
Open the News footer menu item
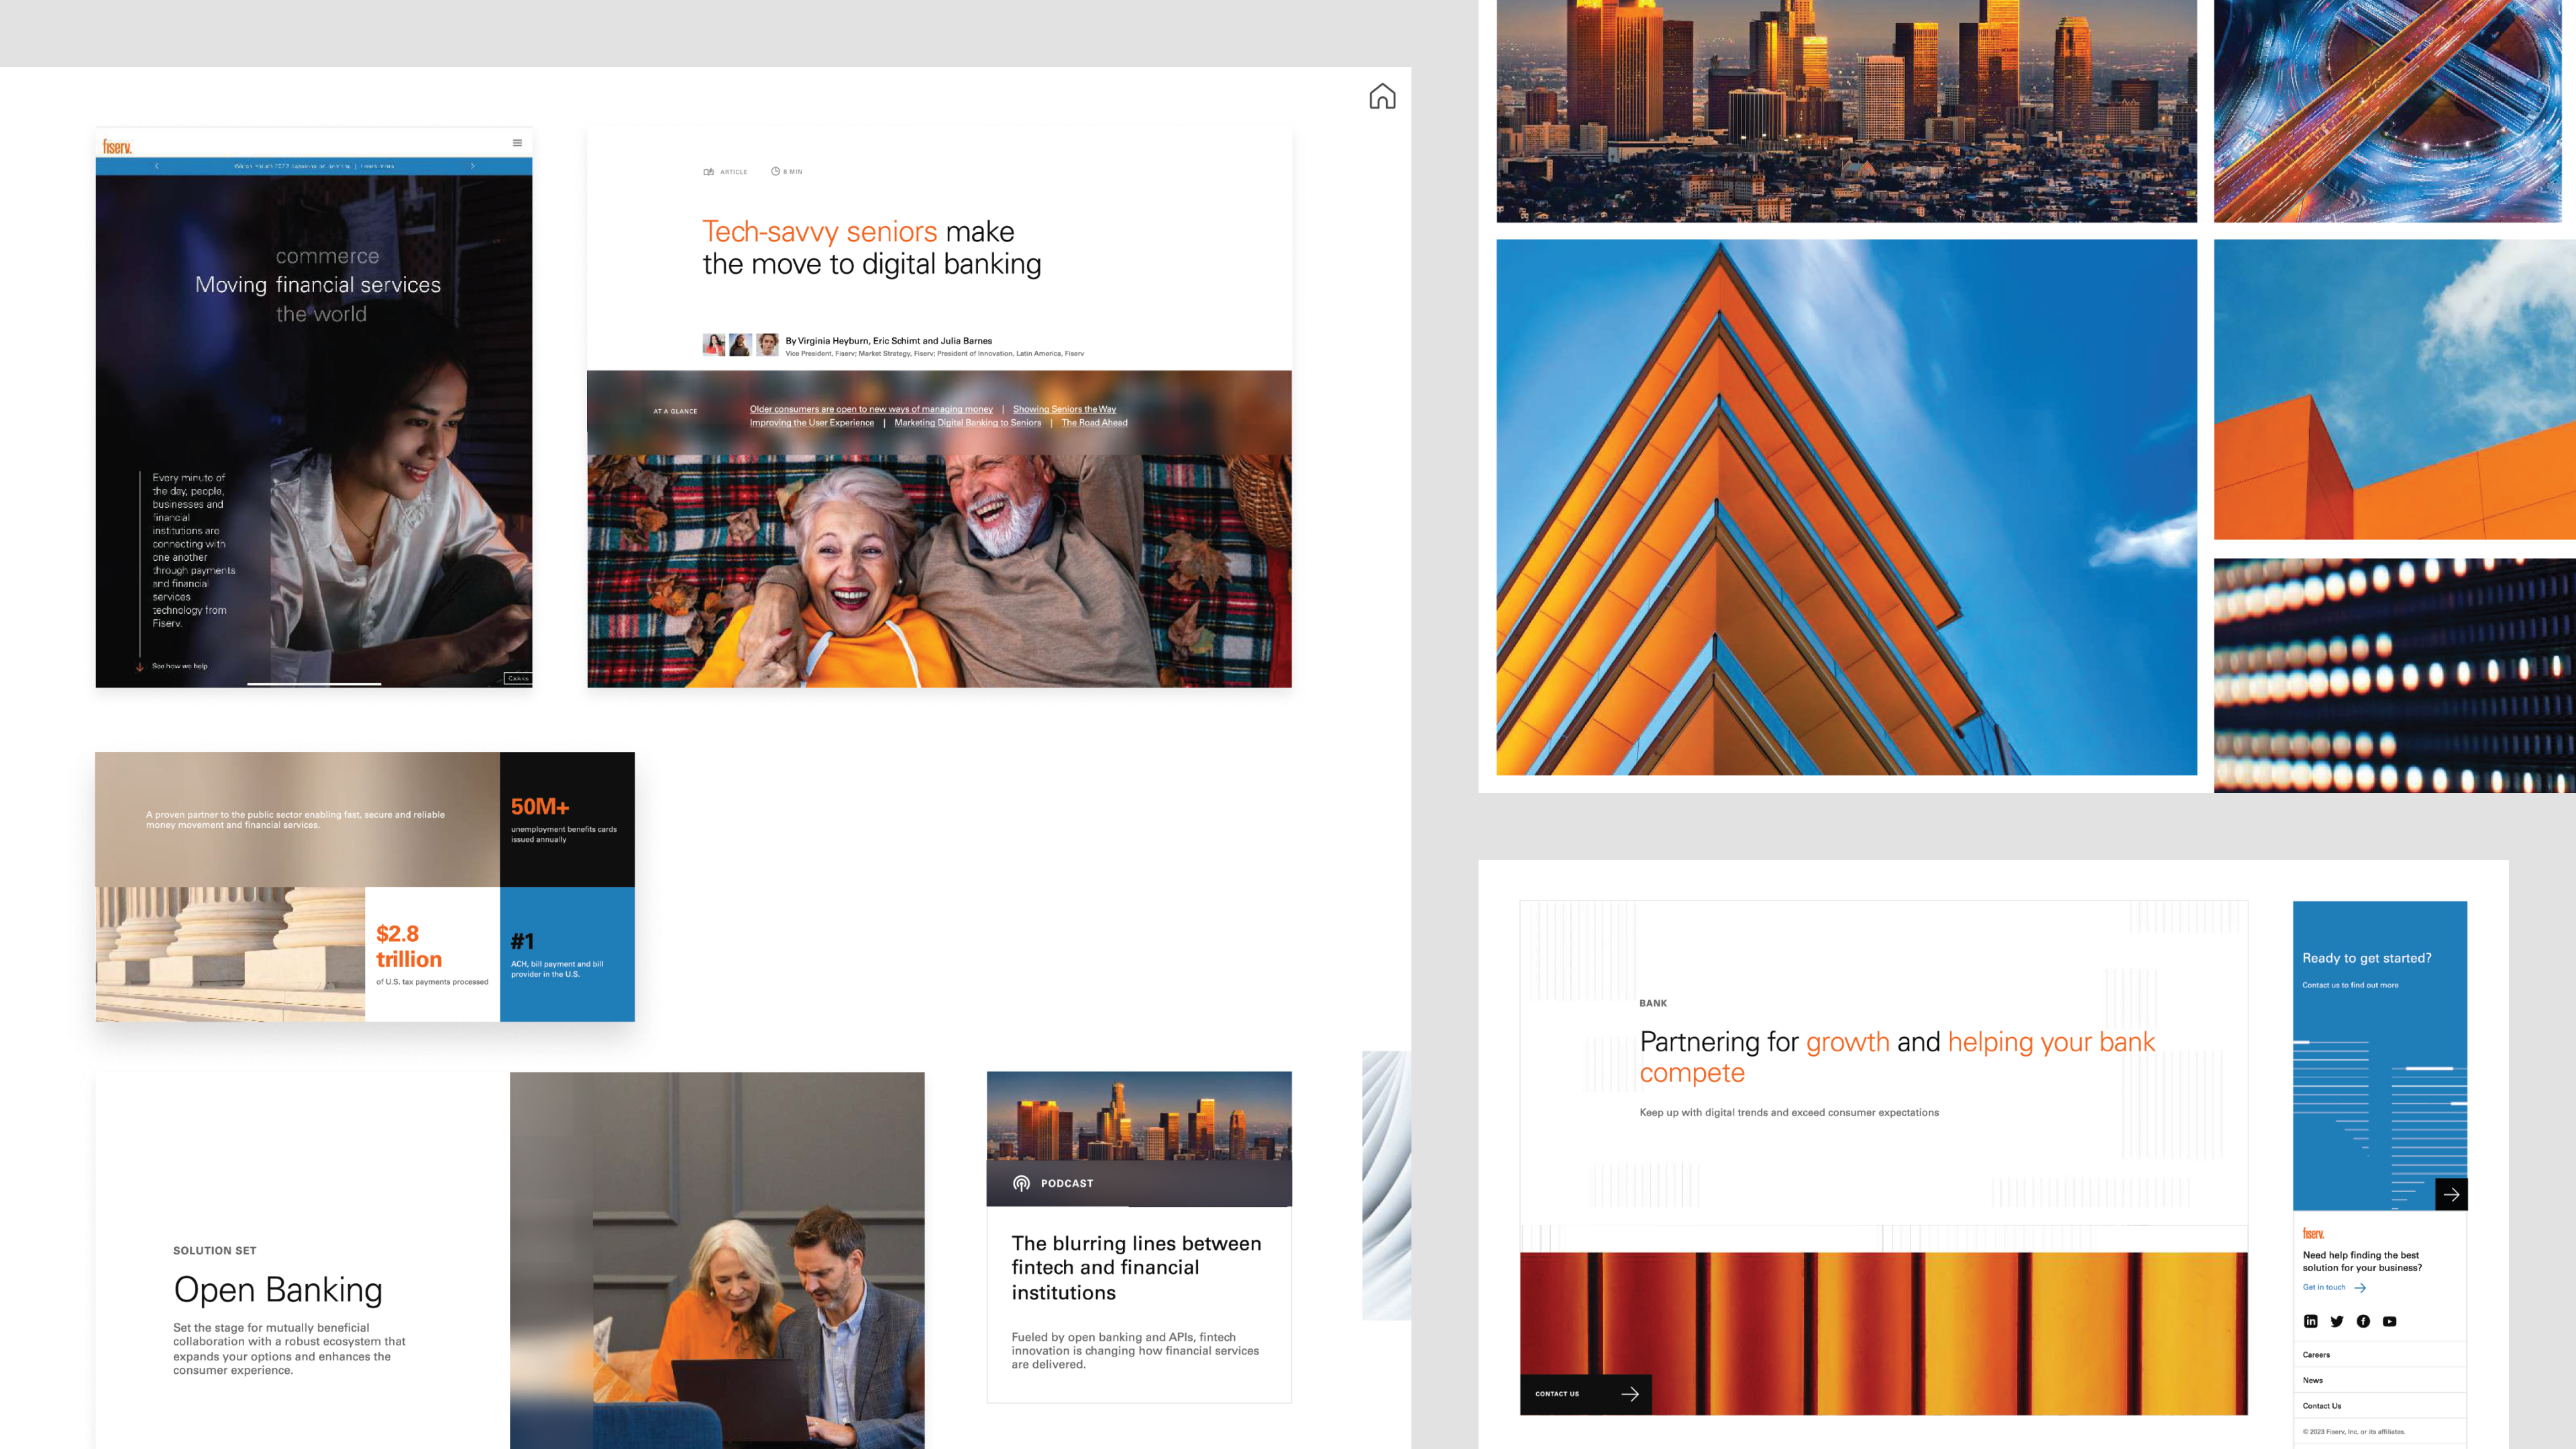pos(2313,1380)
